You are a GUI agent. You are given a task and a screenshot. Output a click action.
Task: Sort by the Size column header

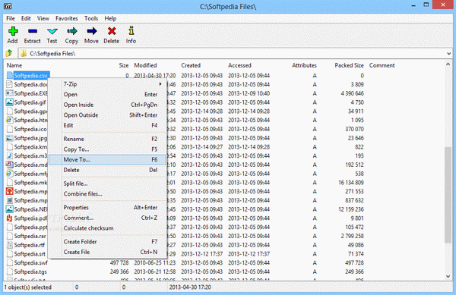tap(124, 65)
